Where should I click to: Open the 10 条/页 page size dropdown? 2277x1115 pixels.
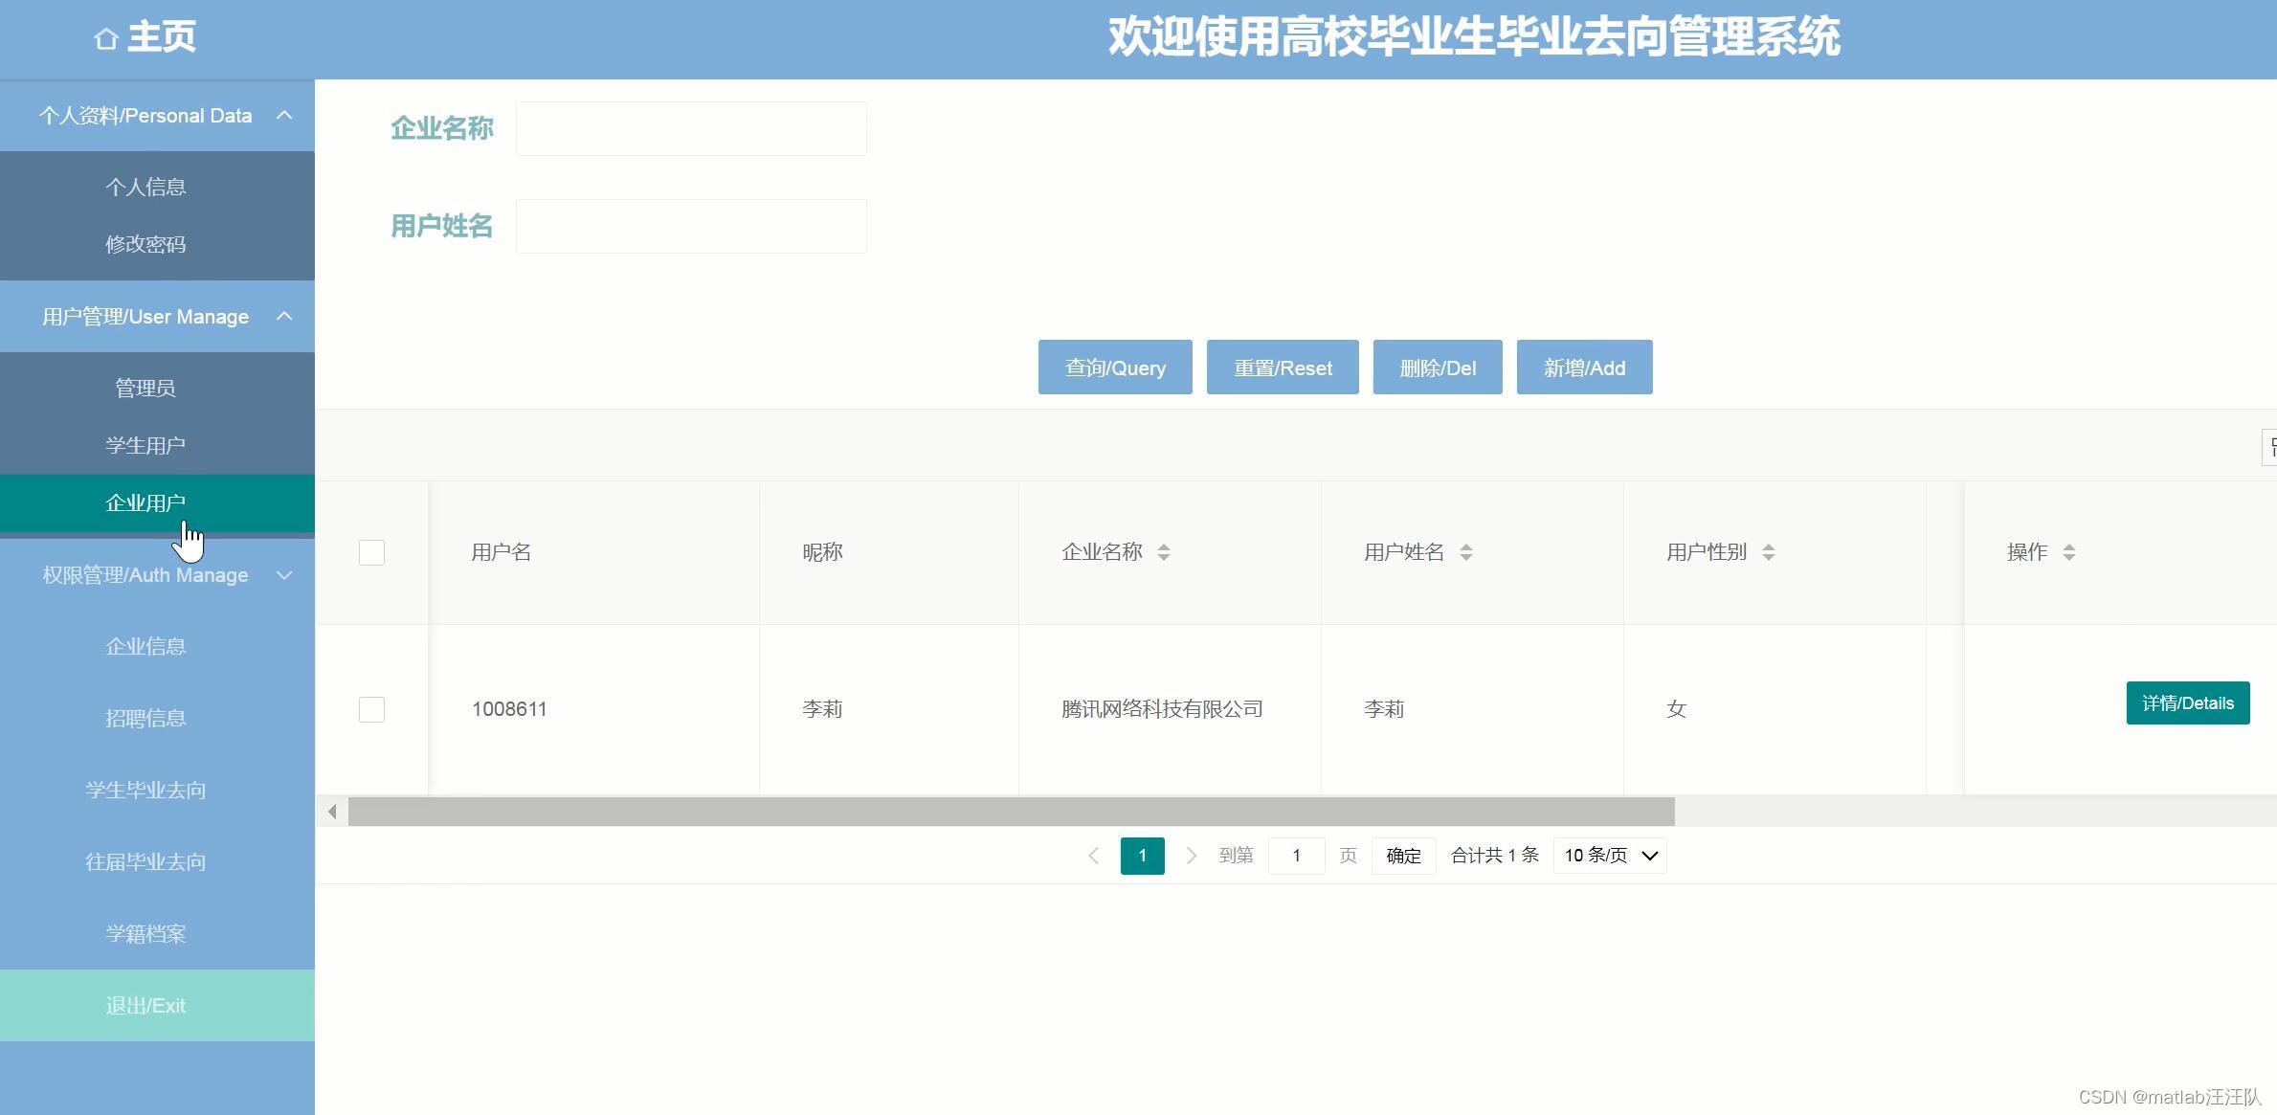pyautogui.click(x=1609, y=856)
